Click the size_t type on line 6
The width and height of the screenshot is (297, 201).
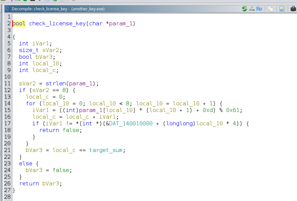pyautogui.click(x=29, y=50)
